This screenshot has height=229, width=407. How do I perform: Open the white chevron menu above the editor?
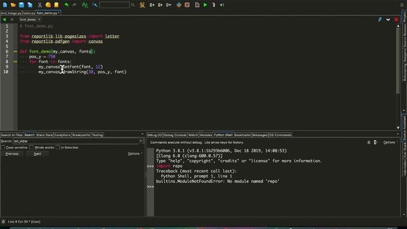[x=388, y=20]
